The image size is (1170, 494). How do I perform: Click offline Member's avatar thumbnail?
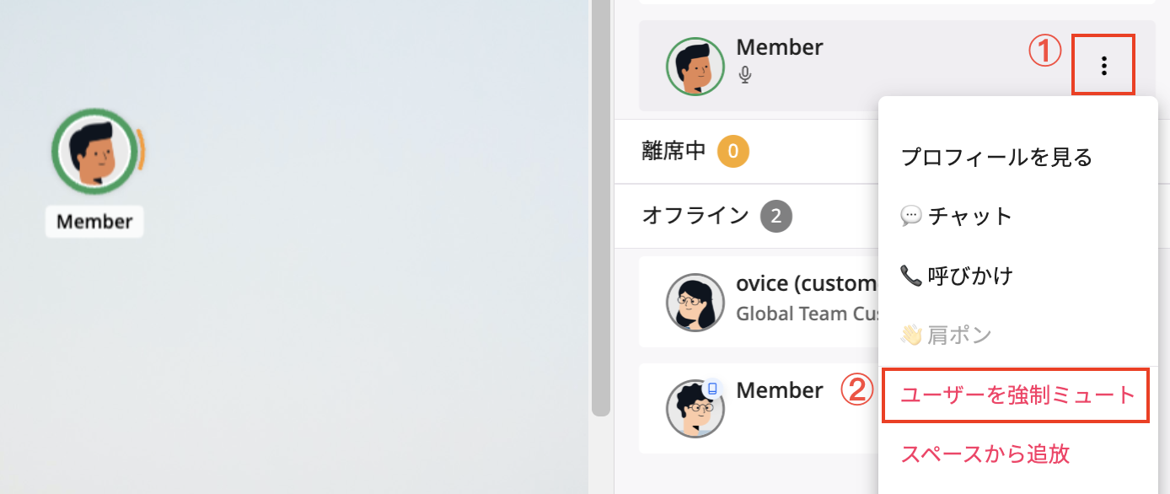tap(695, 408)
